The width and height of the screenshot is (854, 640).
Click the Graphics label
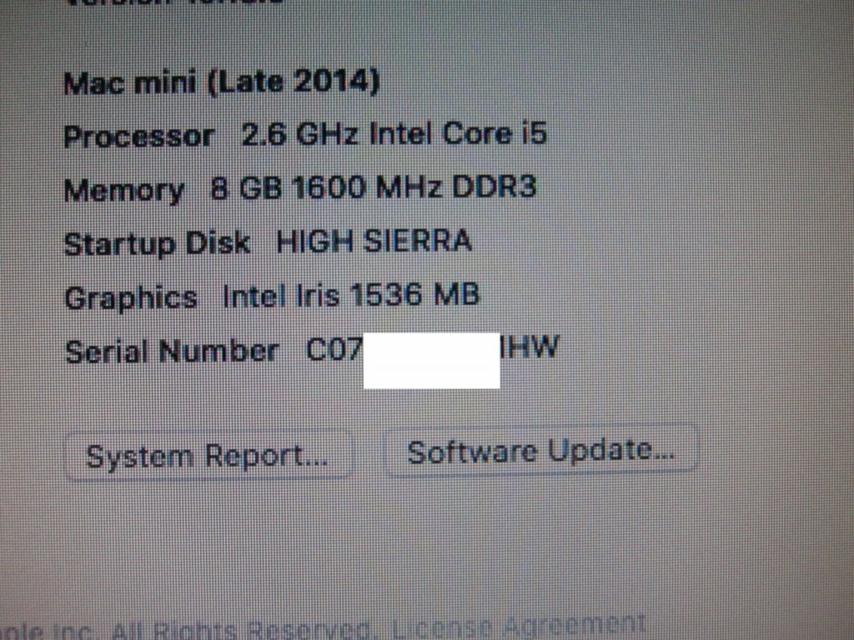click(130, 298)
